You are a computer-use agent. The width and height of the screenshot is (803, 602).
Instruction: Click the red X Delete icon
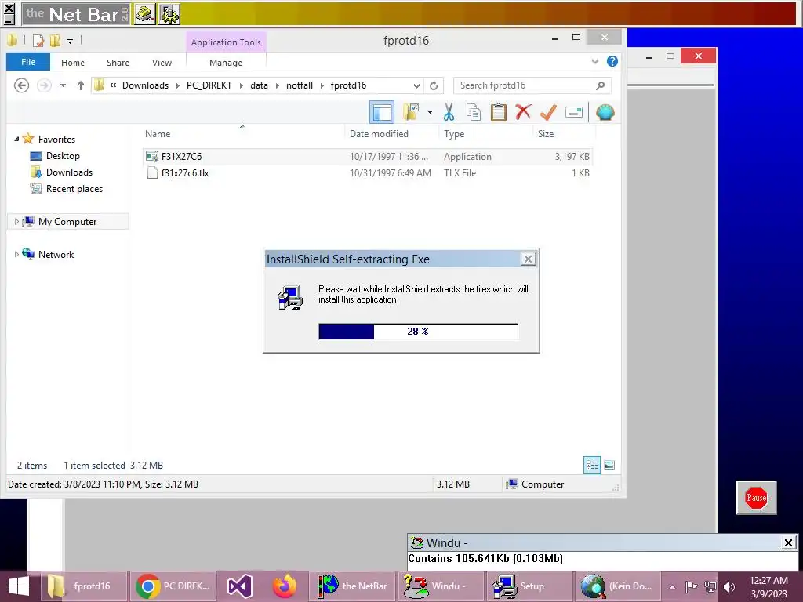click(523, 112)
